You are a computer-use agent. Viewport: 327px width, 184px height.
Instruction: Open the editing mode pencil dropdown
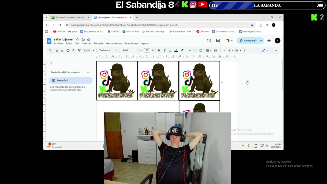coord(265,50)
